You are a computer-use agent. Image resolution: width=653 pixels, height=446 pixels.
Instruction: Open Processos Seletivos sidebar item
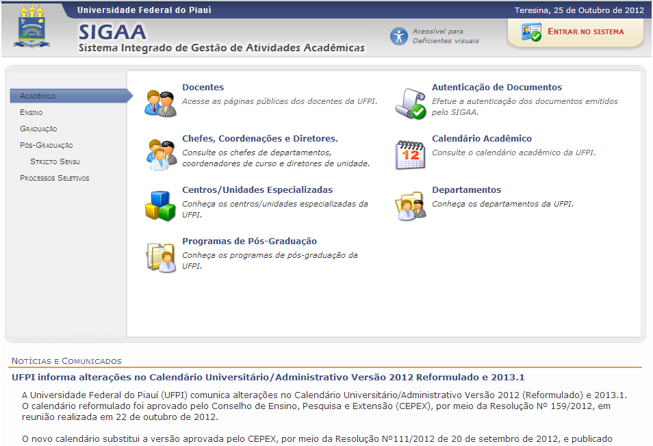point(55,178)
